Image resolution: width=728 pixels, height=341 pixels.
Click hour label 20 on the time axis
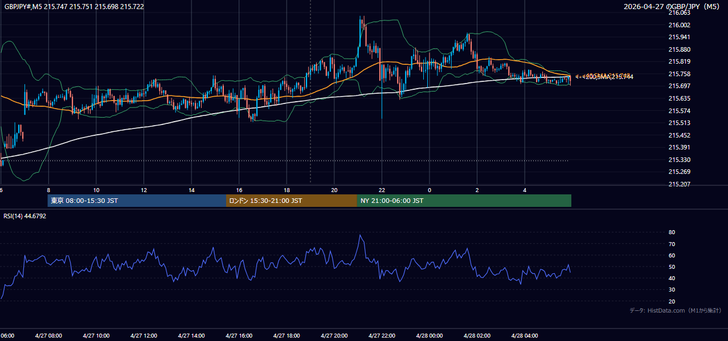coord(334,190)
